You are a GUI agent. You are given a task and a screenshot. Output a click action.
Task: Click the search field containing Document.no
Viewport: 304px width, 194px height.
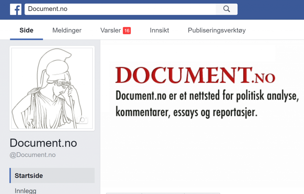(x=120, y=9)
